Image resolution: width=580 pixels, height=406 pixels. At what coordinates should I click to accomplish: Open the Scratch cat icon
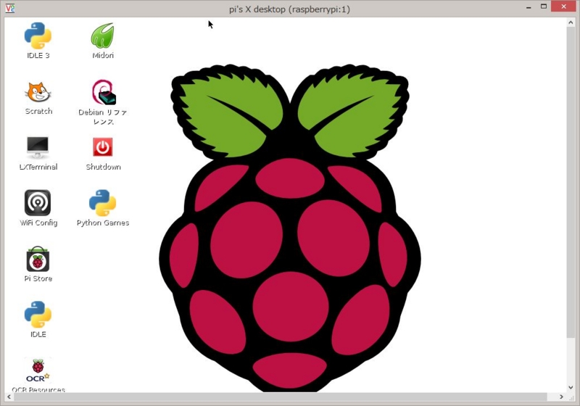pyautogui.click(x=38, y=91)
